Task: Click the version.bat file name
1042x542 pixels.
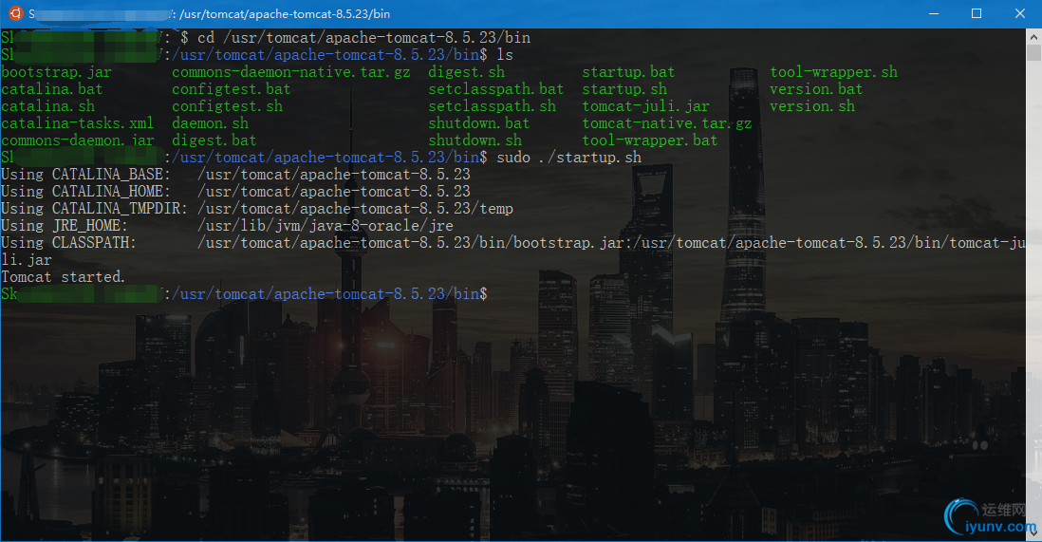Action: click(817, 89)
